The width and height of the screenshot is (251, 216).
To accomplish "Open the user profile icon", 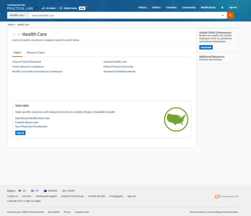I will tap(222, 7).
